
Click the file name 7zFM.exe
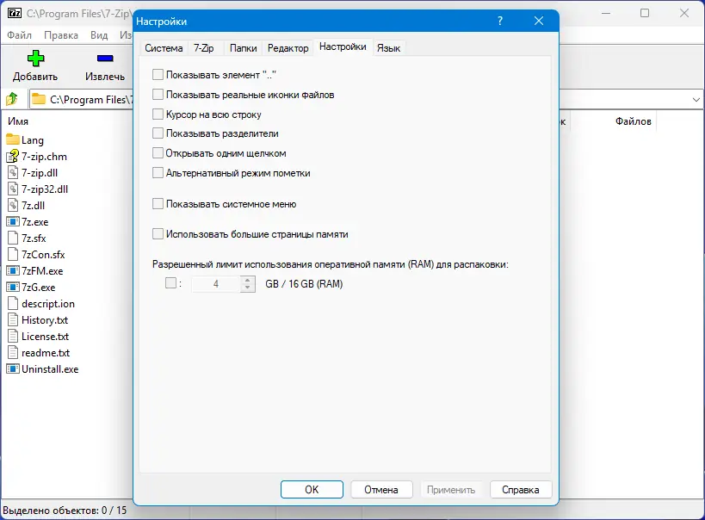tap(42, 271)
